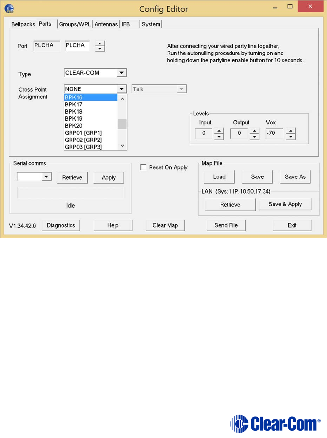Click the Output level value field
The height and width of the screenshot is (438, 327).
pos(239,133)
